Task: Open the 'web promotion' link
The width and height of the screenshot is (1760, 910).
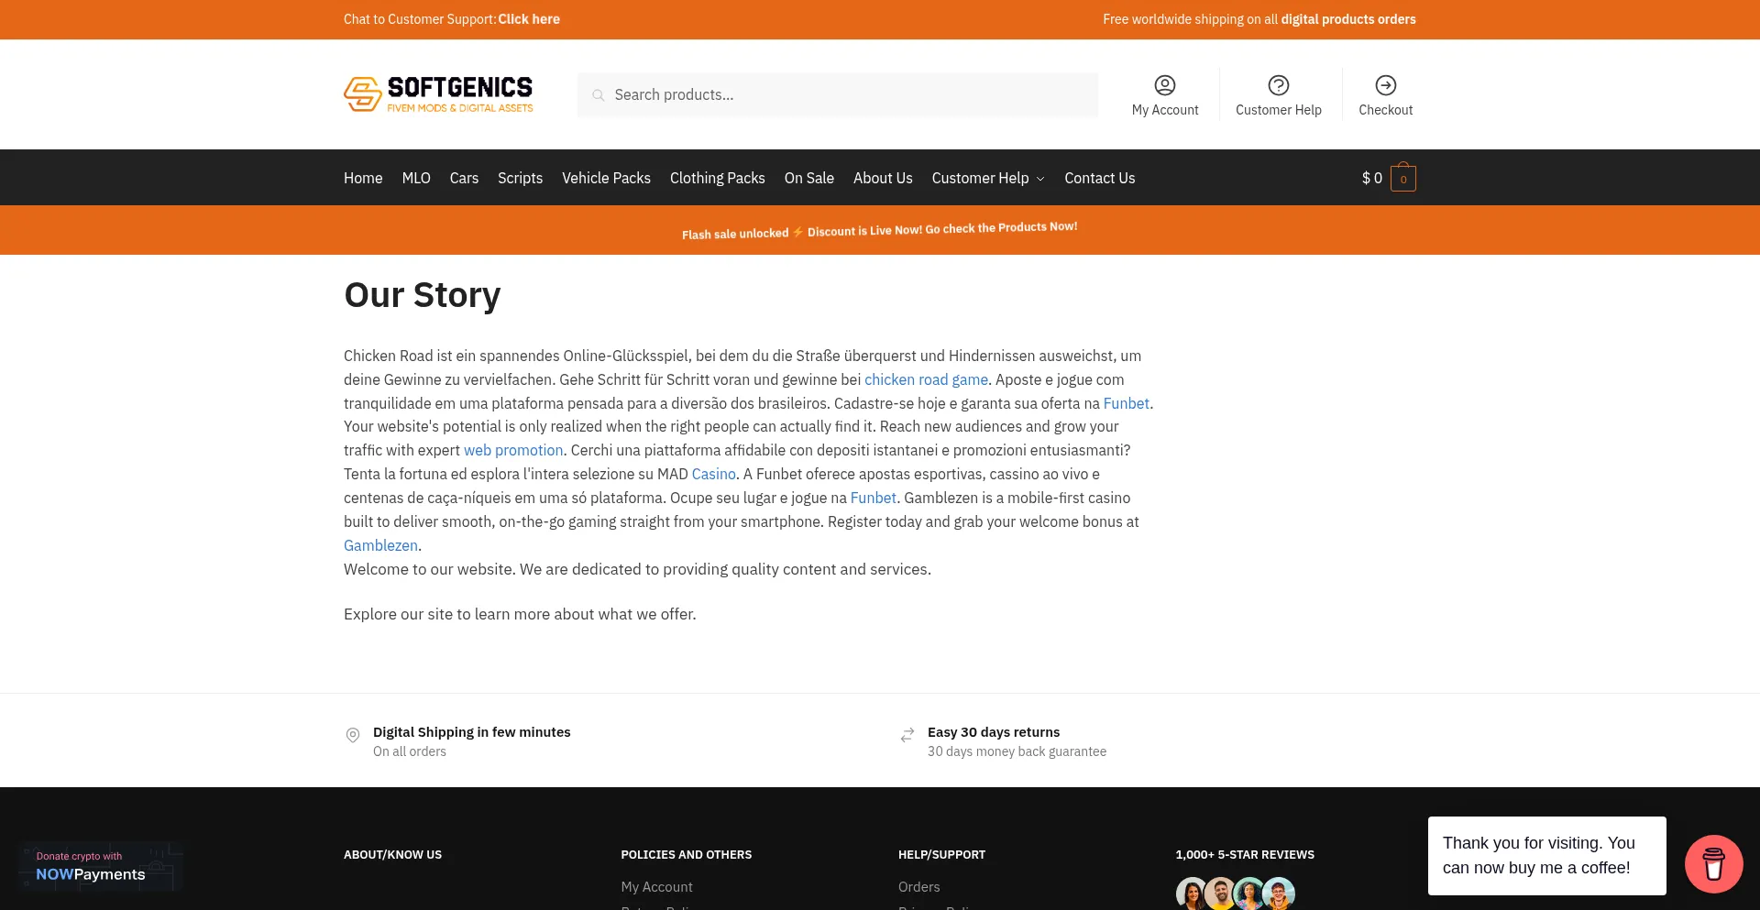Action: point(513,450)
